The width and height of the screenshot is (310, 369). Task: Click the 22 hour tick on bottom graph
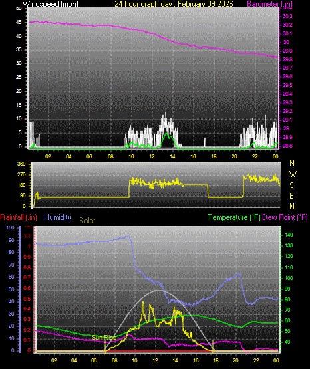pyautogui.click(x=256, y=360)
